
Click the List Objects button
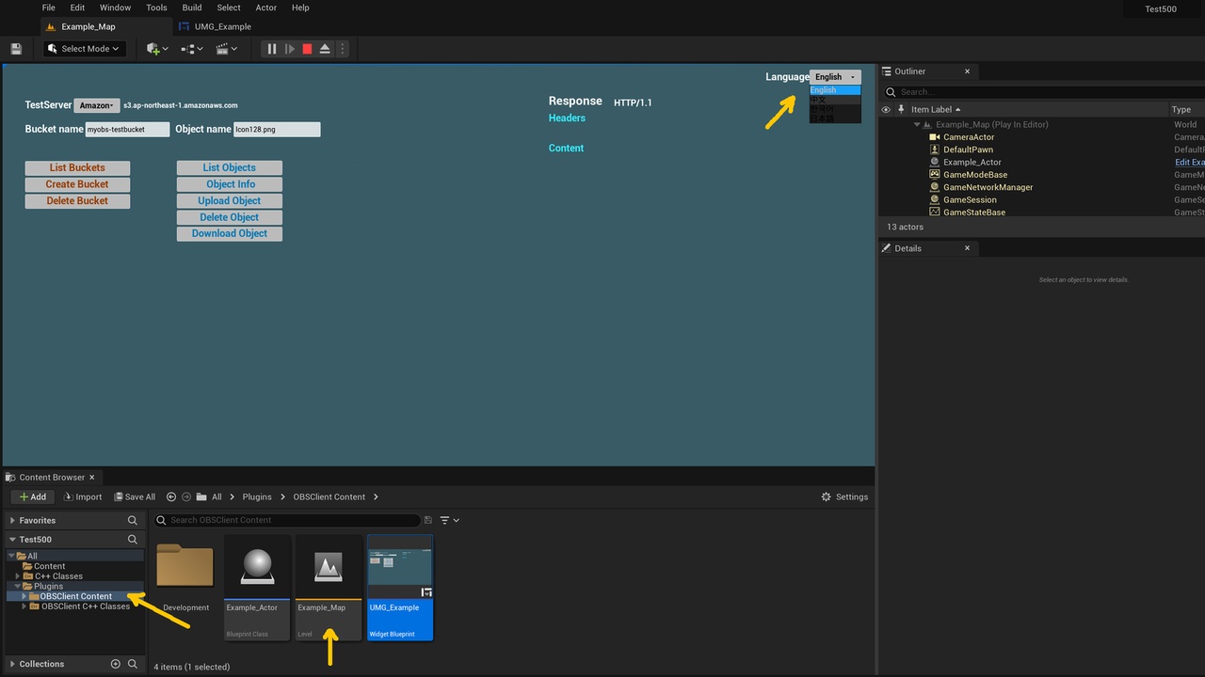(230, 167)
